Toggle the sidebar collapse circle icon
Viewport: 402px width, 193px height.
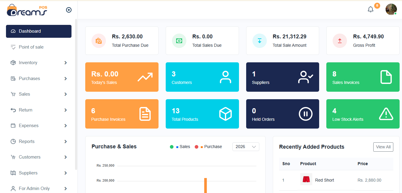tap(69, 10)
